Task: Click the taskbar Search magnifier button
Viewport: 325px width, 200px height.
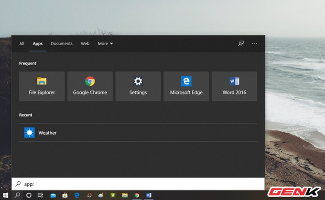Action: pos(17,195)
